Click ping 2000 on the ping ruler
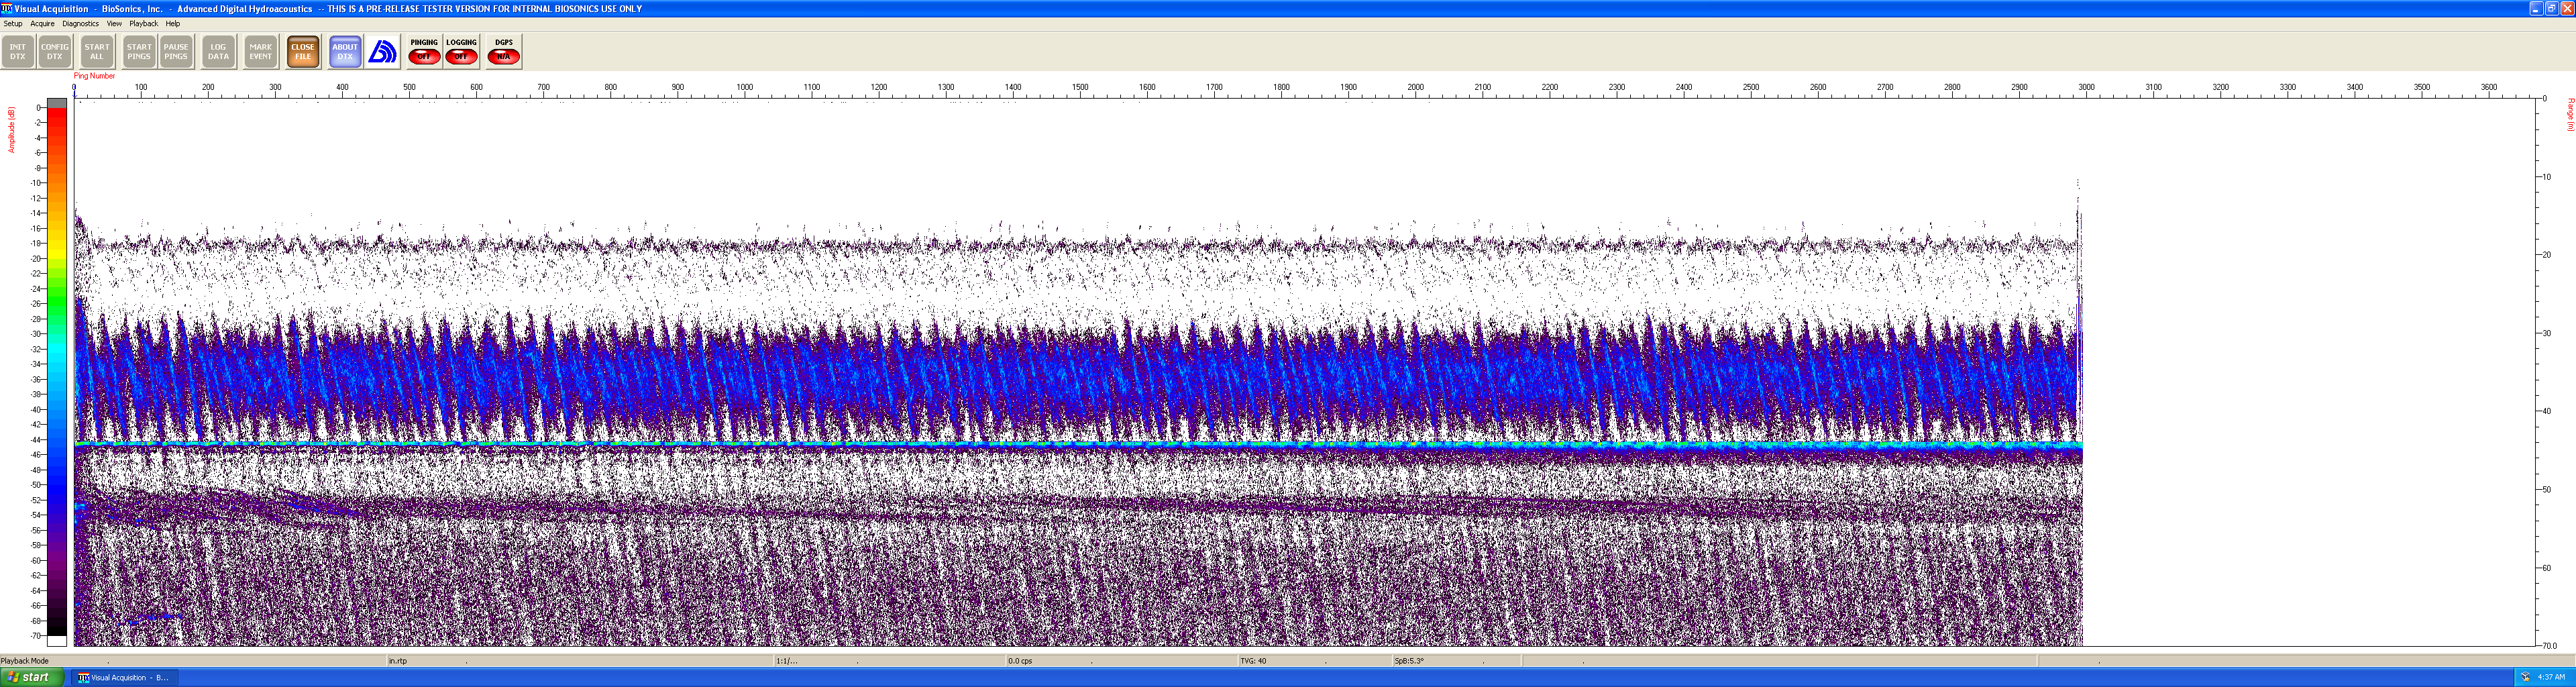The width and height of the screenshot is (2576, 687). 1415,88
